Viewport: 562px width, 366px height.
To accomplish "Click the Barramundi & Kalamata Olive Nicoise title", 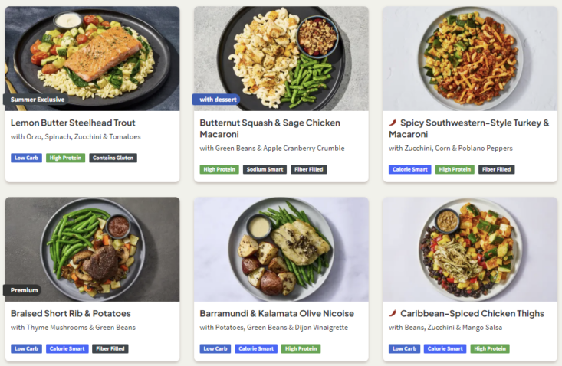I will [277, 313].
